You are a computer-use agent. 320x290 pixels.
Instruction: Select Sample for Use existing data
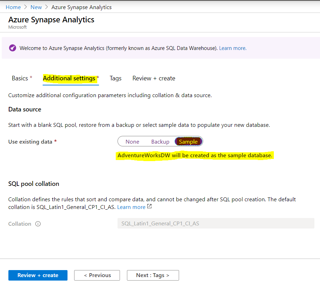click(188, 142)
